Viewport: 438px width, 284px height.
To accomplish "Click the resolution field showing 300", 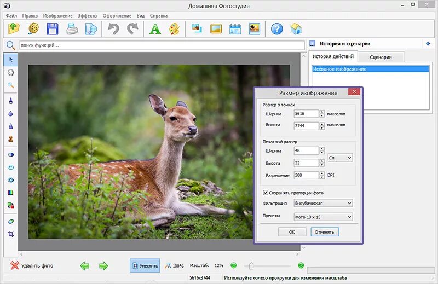I will (306, 175).
